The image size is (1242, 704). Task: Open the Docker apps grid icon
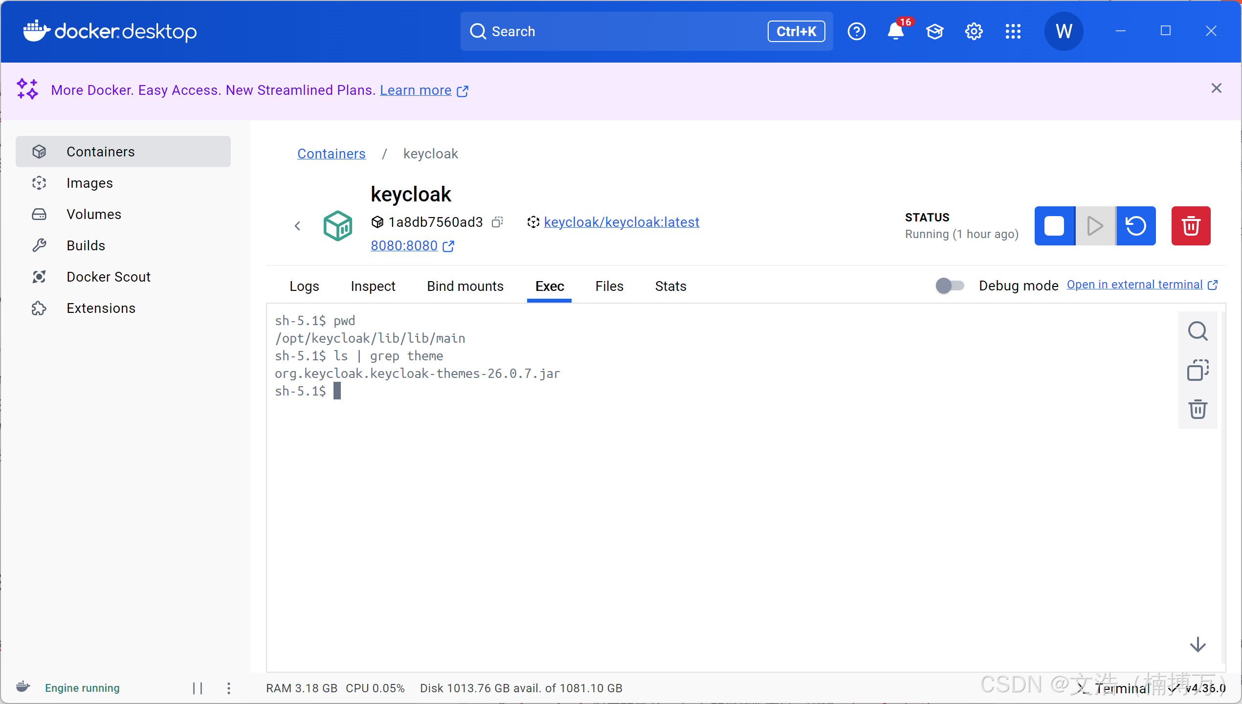tap(1013, 31)
